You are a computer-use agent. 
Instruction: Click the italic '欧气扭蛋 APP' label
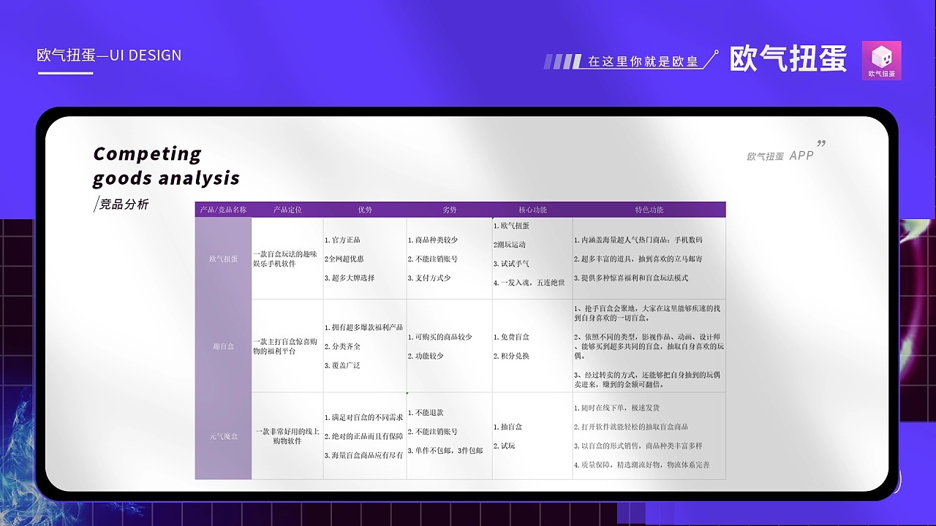[780, 156]
